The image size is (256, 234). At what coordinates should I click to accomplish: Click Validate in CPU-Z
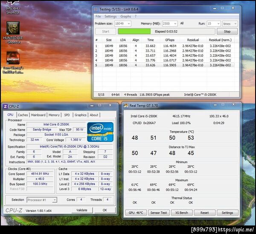82,210
